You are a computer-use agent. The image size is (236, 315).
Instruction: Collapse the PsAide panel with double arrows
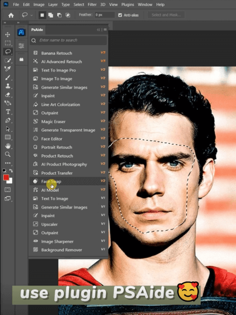(x=98, y=30)
